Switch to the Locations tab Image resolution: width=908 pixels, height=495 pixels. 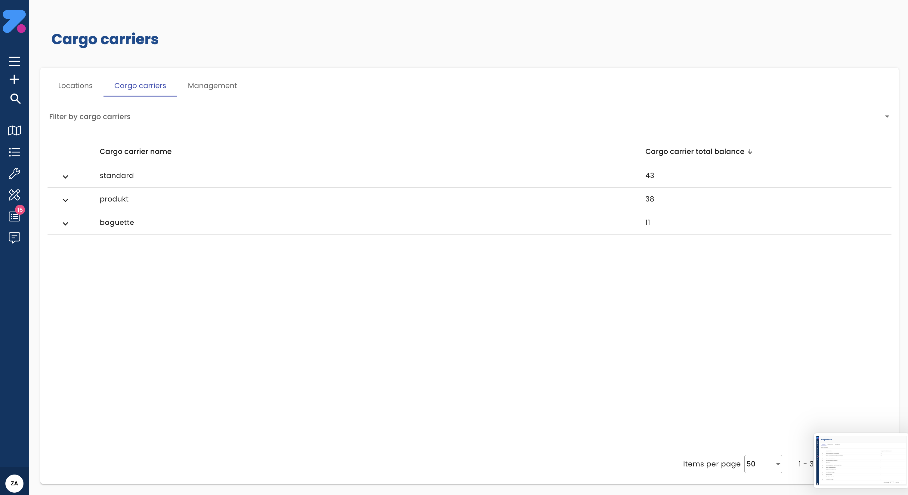click(75, 86)
